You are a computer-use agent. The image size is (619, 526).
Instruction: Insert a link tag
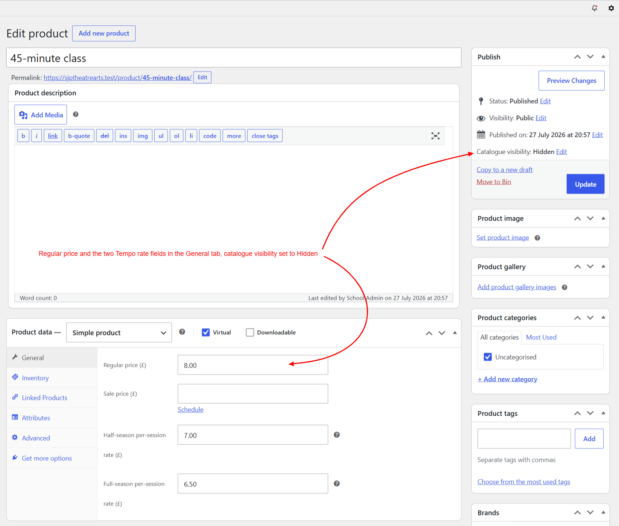pos(53,136)
